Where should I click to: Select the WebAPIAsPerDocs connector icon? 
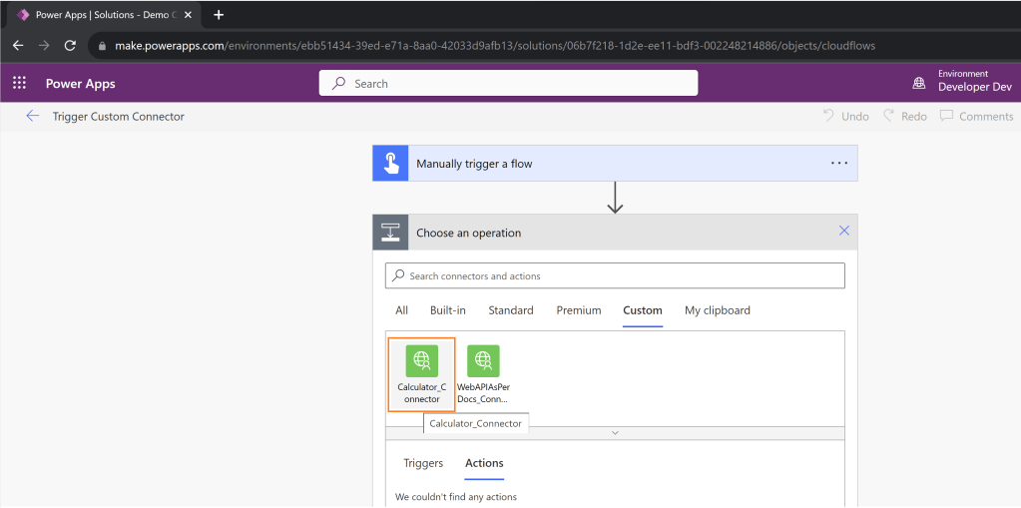click(x=483, y=360)
